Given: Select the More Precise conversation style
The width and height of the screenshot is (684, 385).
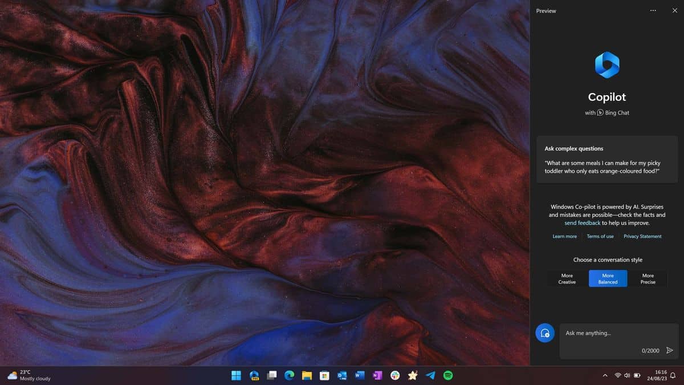Looking at the screenshot, I should point(648,278).
